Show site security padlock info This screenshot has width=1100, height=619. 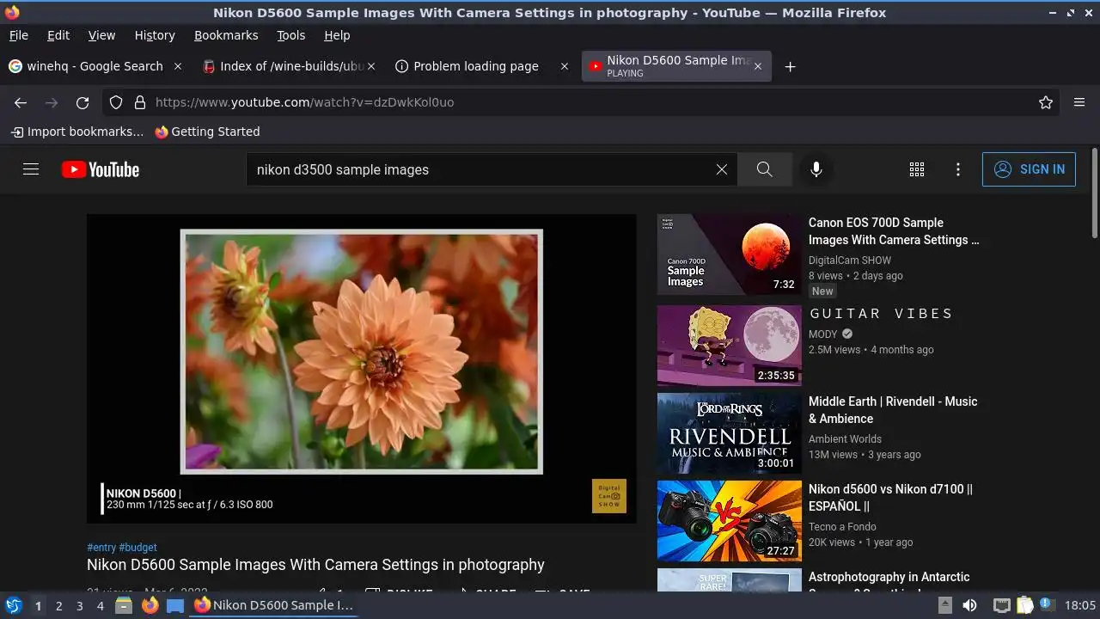140,102
